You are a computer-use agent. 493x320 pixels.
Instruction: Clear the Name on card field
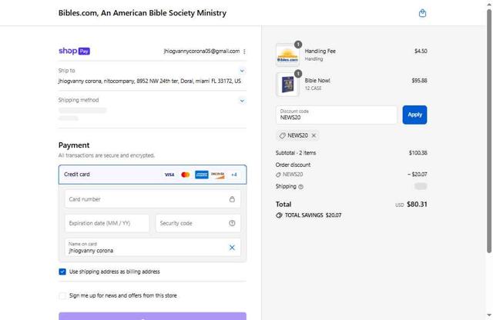pyautogui.click(x=232, y=248)
